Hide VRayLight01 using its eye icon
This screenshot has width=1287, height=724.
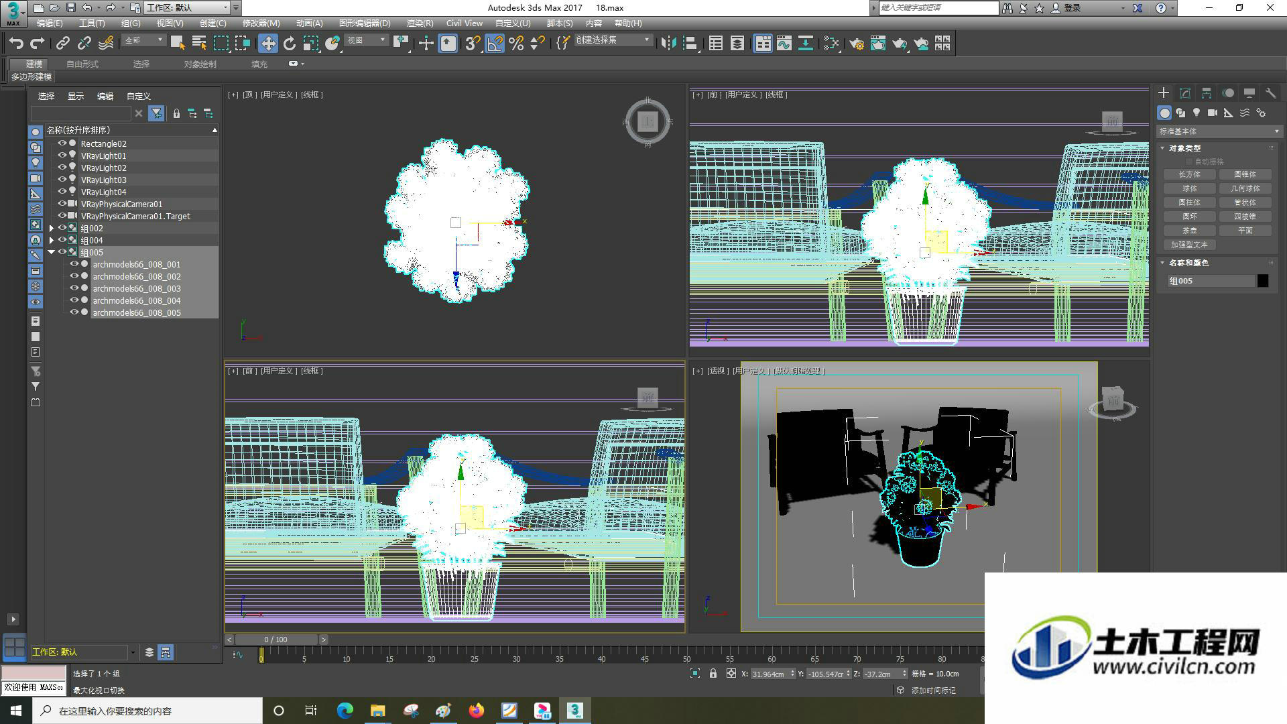pyautogui.click(x=62, y=156)
